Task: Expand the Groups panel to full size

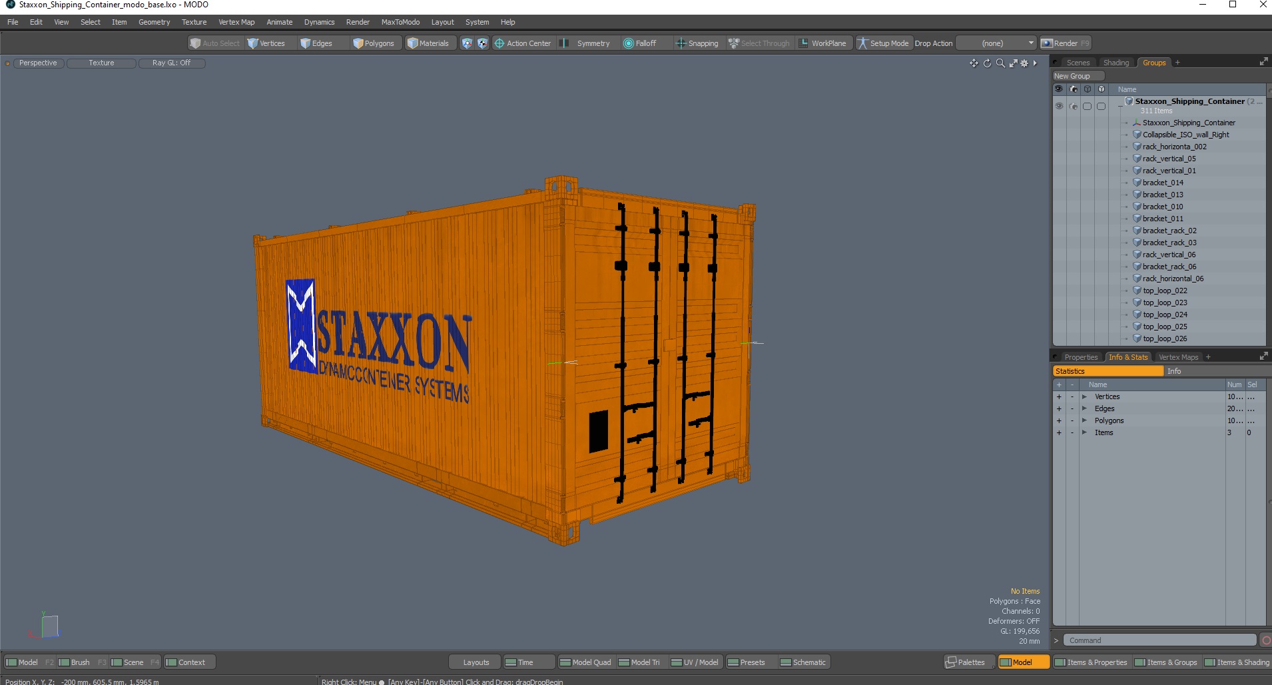Action: point(1263,62)
